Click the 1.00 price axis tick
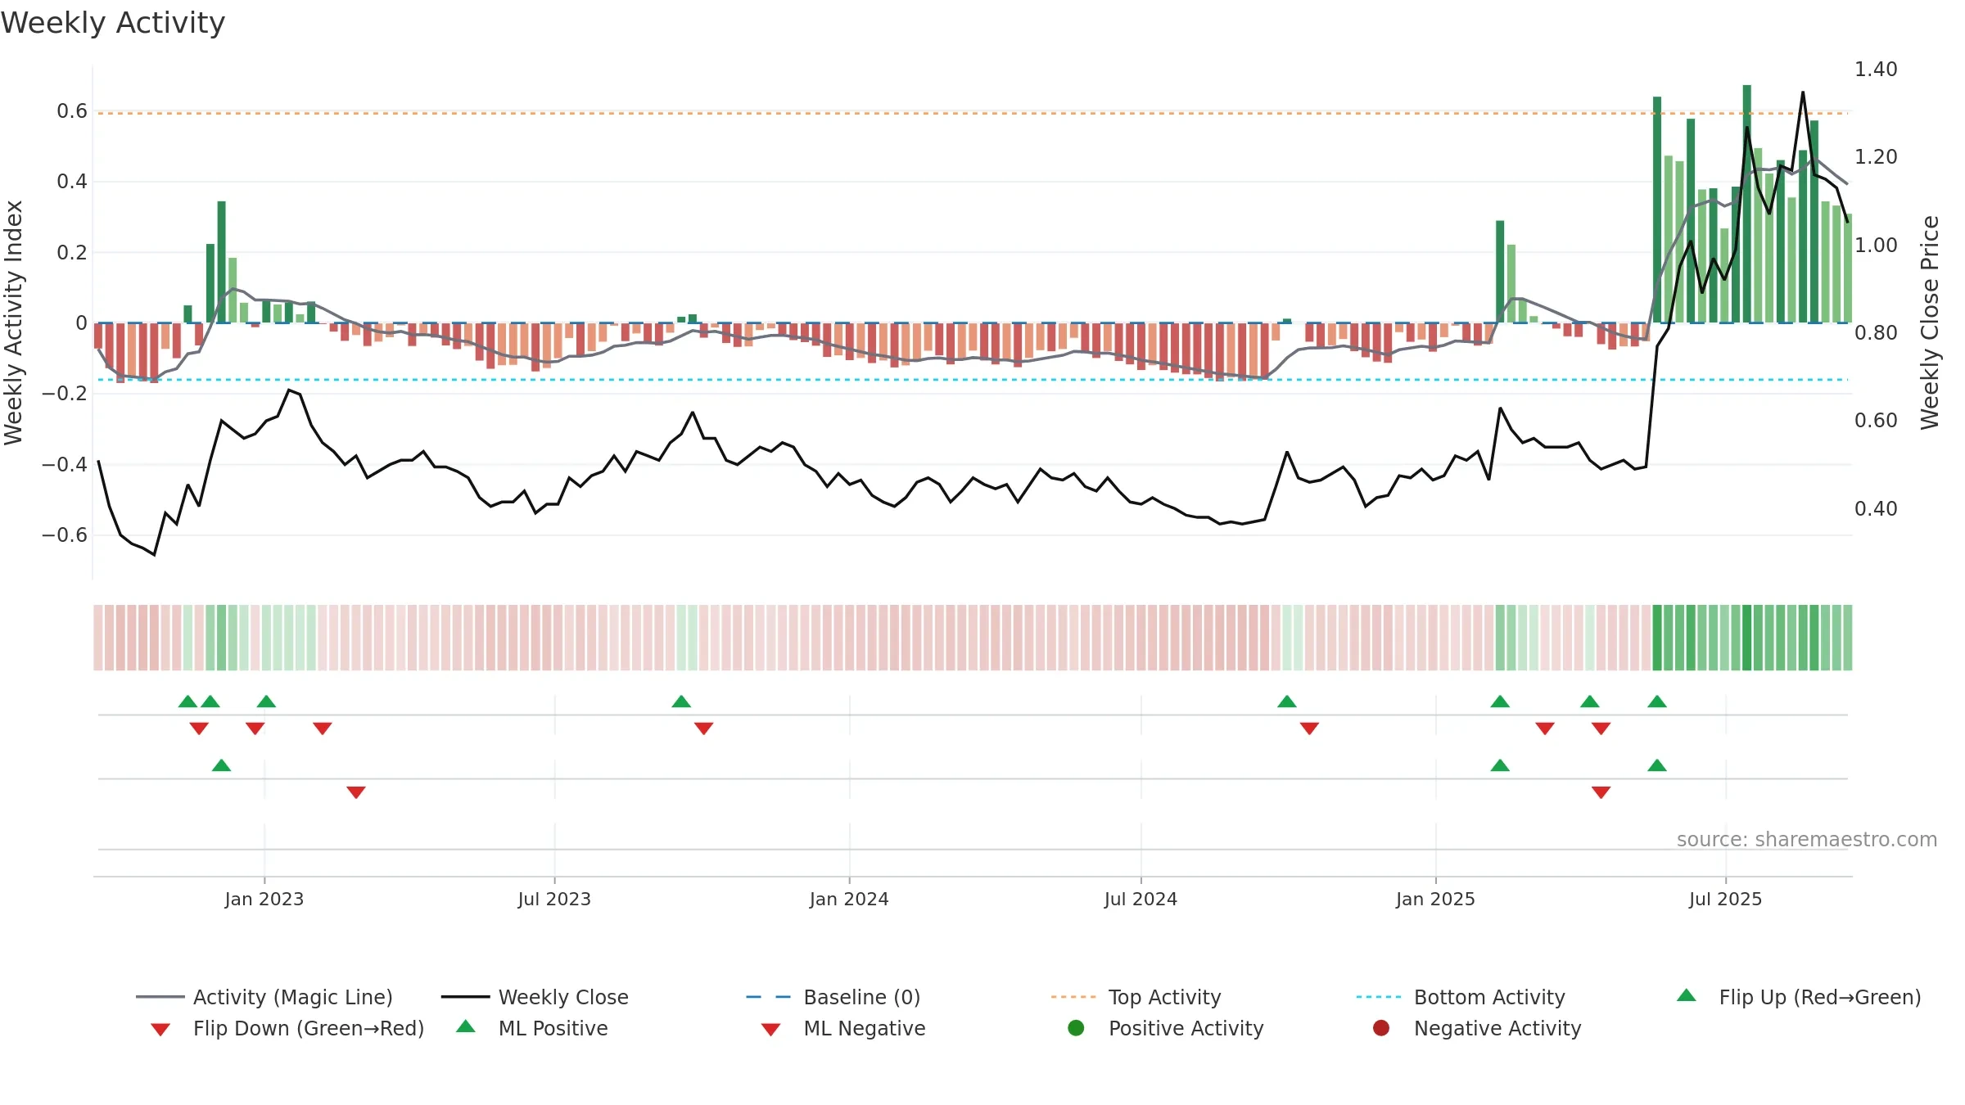1965x1105 pixels. pyautogui.click(x=1876, y=245)
